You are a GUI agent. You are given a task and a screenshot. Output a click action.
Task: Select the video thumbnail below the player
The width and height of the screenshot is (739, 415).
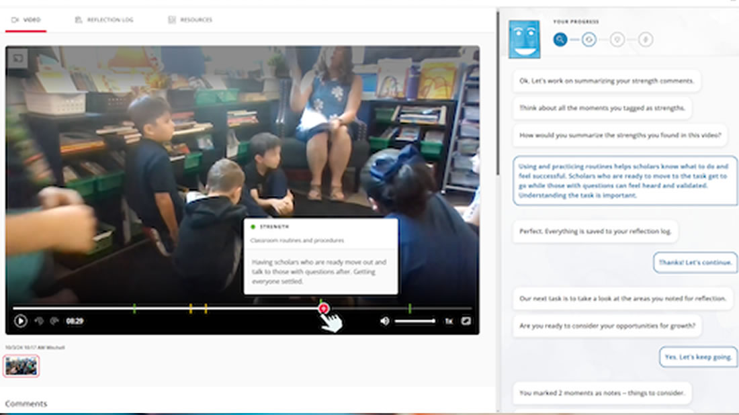[x=21, y=366]
